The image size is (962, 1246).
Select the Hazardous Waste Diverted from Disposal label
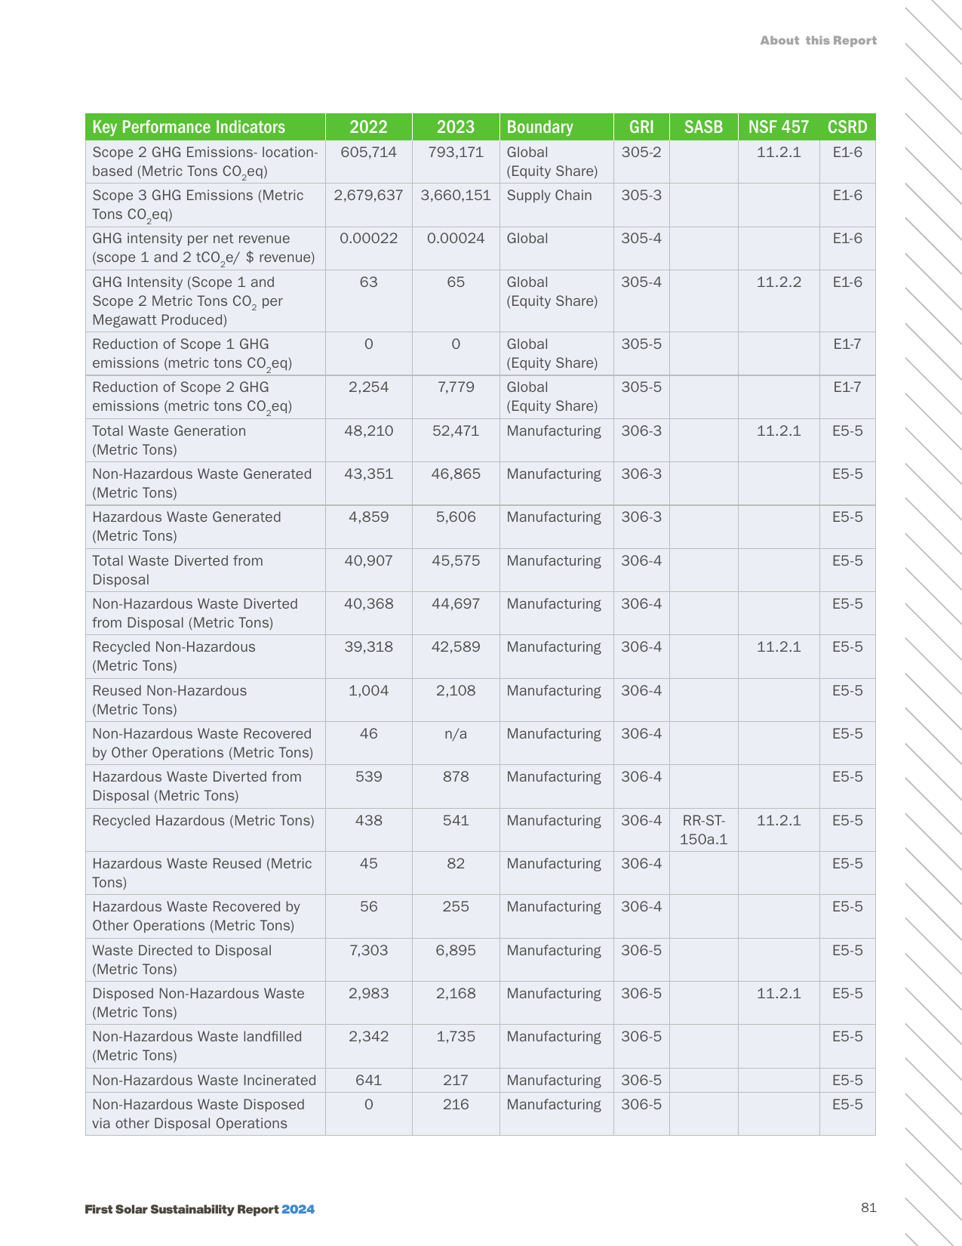click(x=197, y=786)
